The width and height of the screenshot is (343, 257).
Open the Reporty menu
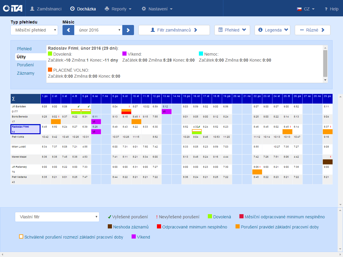pyautogui.click(x=118, y=9)
